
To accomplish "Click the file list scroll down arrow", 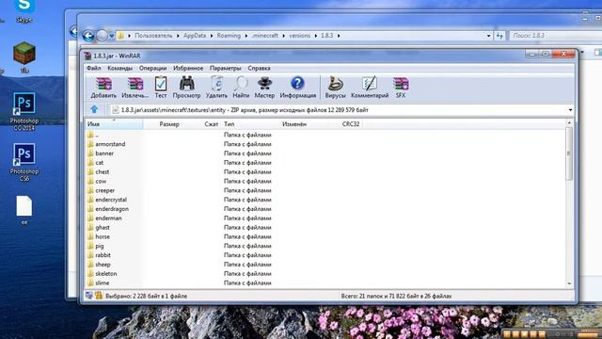I will [569, 283].
